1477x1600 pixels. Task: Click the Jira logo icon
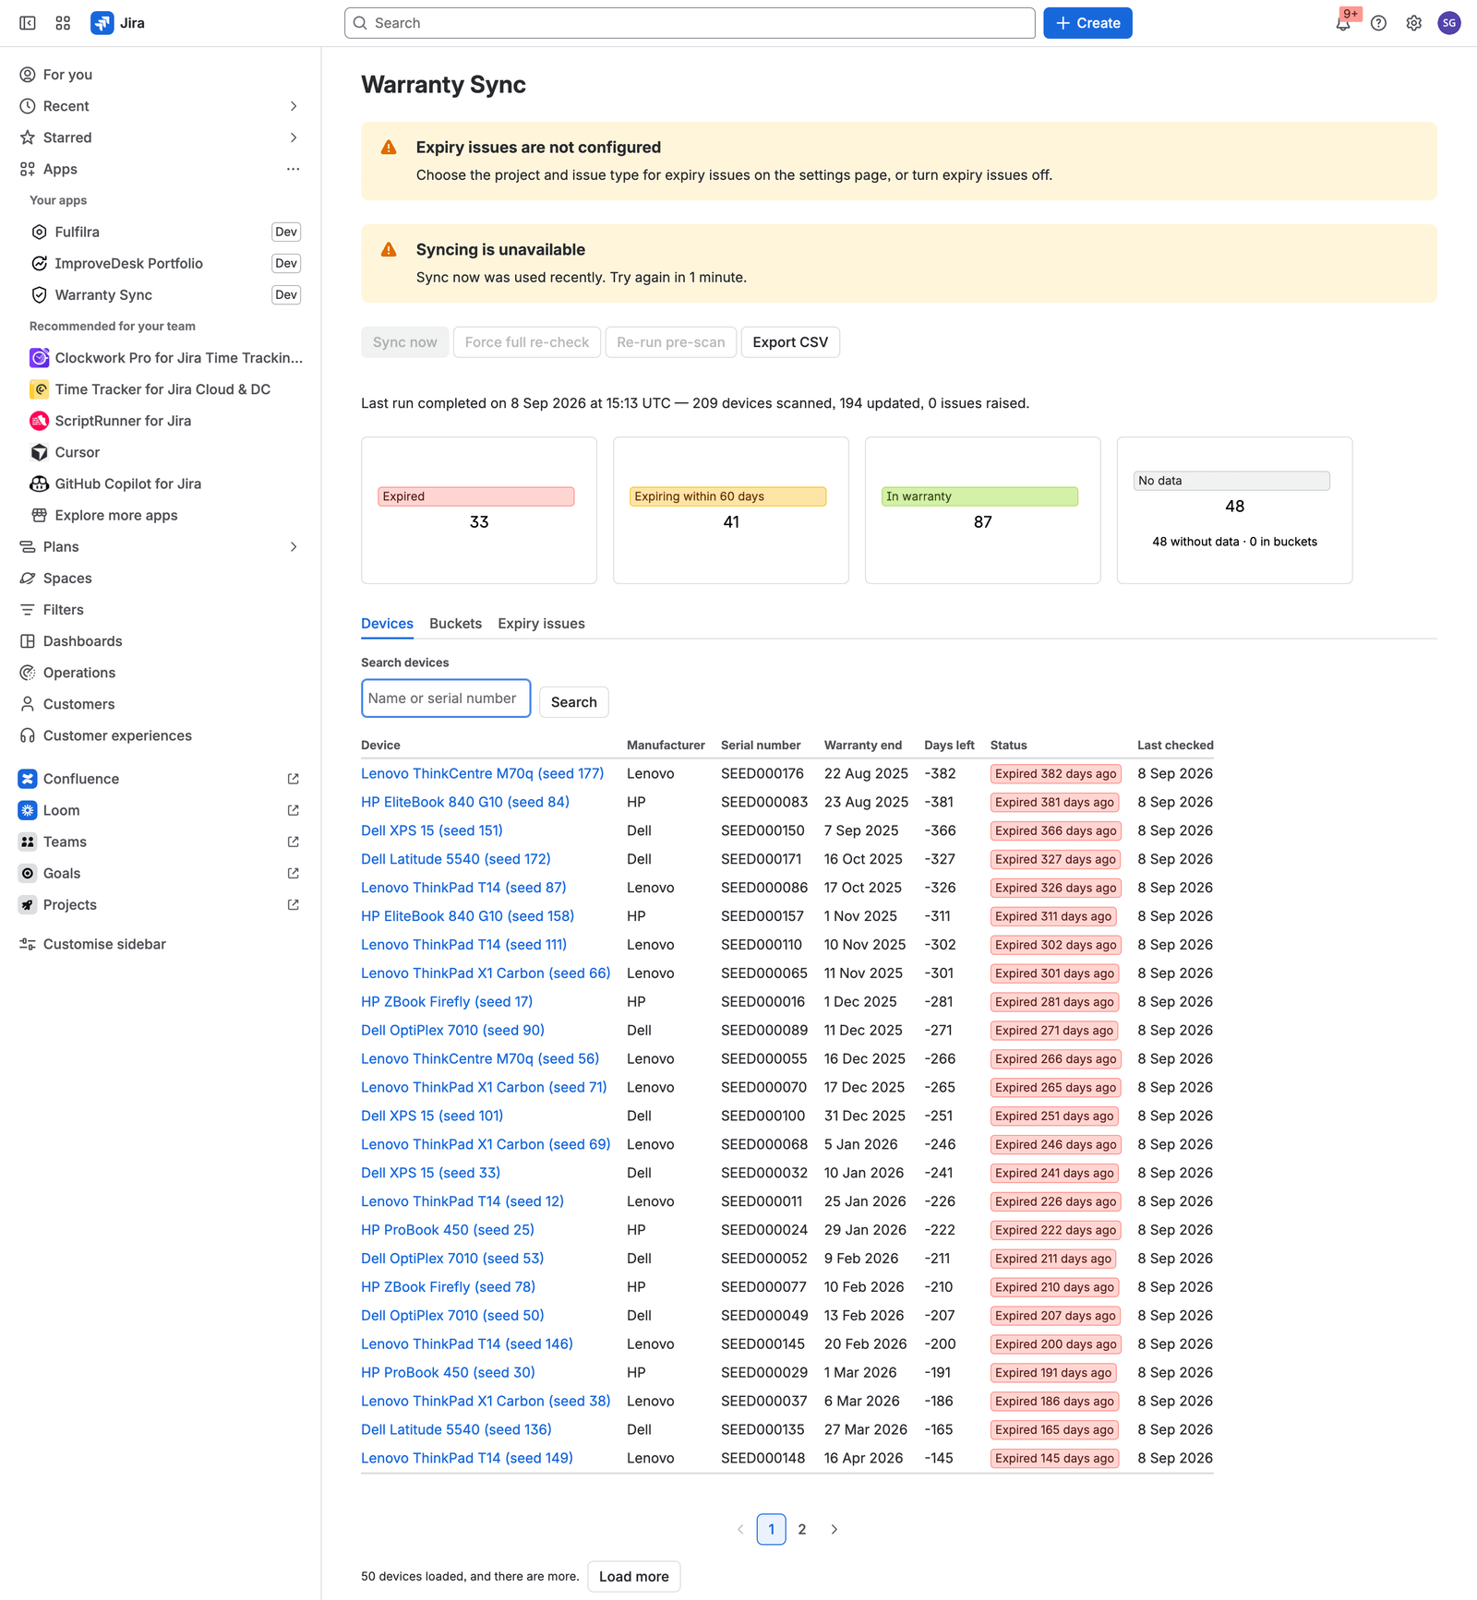[x=102, y=23]
